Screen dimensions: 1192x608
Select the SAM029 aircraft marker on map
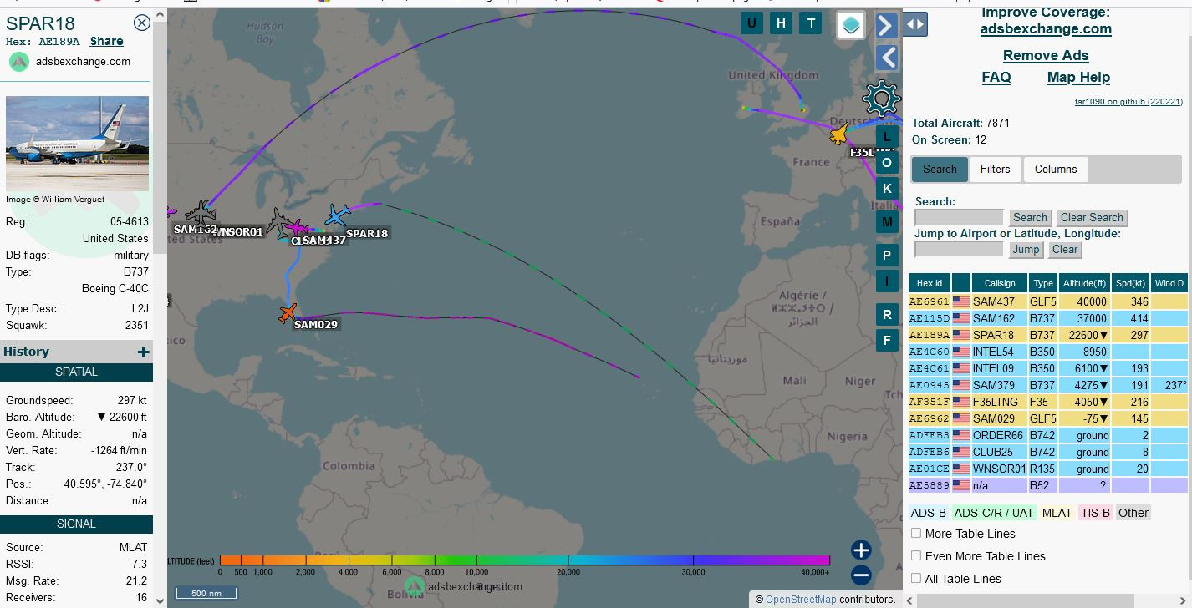click(288, 314)
